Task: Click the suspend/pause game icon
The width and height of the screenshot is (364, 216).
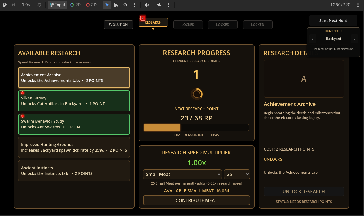Action: click(5, 5)
